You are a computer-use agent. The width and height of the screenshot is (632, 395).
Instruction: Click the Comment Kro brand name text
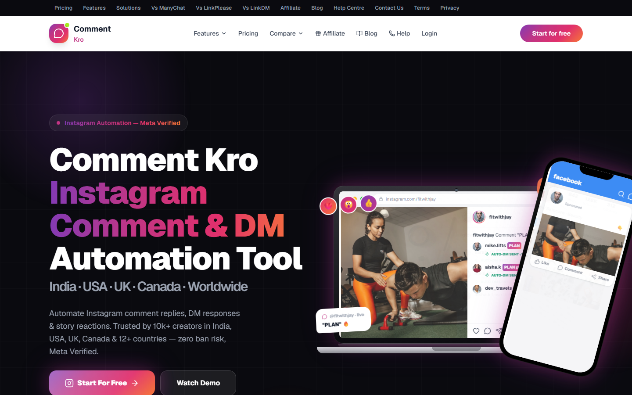click(92, 33)
